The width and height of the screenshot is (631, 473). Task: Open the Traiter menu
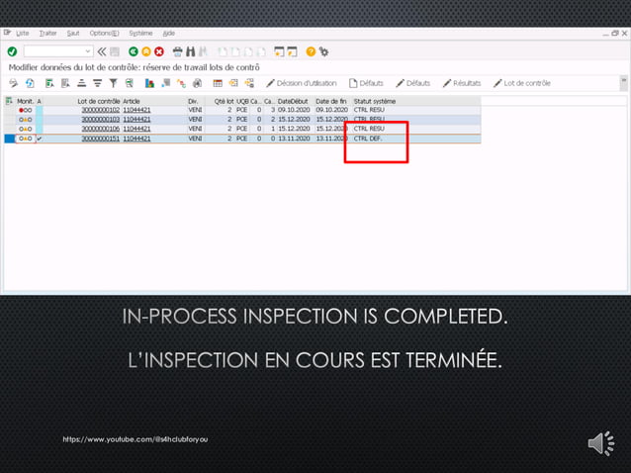(47, 34)
